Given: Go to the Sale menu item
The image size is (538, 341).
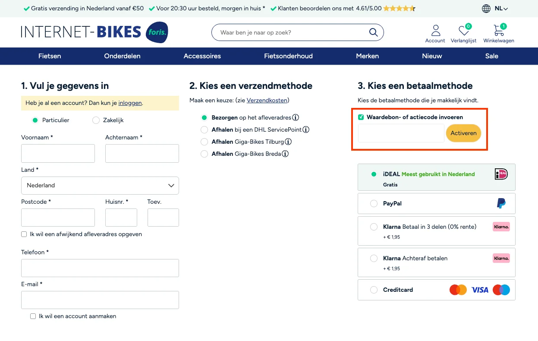Looking at the screenshot, I should coord(491,56).
